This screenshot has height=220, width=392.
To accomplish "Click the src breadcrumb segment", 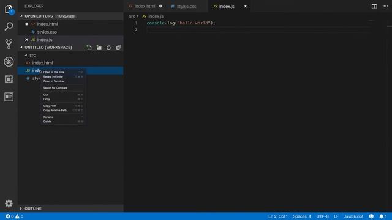I will coord(132,16).
